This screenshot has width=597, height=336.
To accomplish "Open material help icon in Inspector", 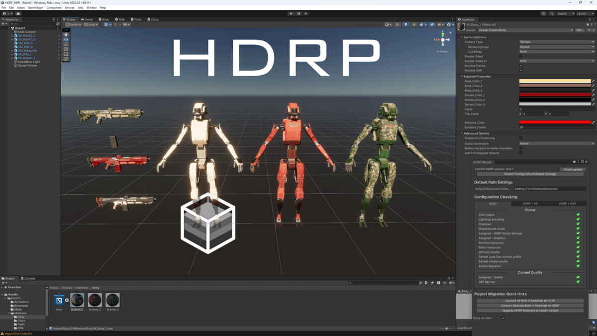I will (x=588, y=24).
